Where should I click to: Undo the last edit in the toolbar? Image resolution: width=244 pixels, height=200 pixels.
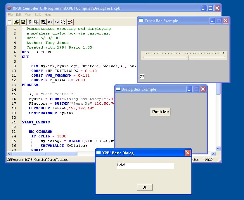click(50, 22)
